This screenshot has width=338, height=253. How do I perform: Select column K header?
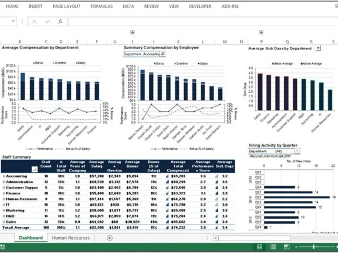[178, 42]
